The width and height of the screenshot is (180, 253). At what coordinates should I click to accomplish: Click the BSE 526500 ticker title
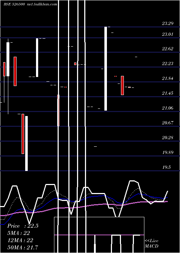click(14, 4)
